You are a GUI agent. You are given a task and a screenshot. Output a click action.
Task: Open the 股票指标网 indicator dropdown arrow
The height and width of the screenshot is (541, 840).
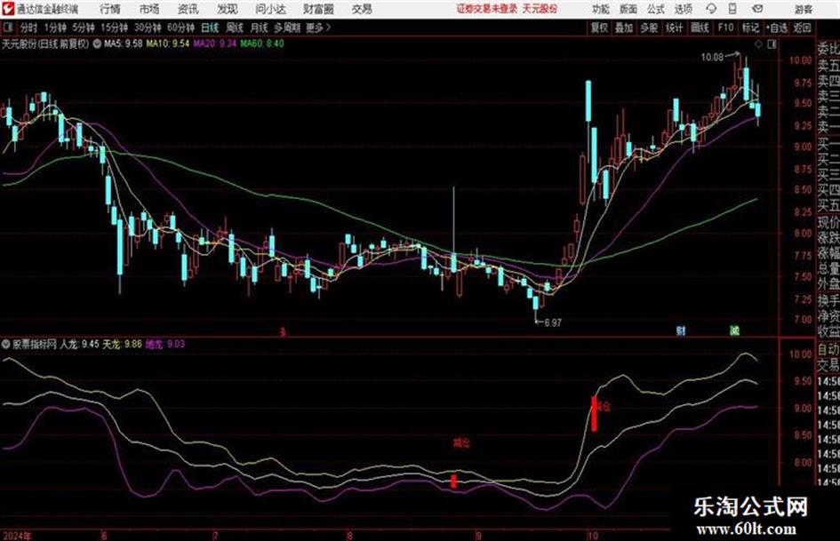pos(6,344)
